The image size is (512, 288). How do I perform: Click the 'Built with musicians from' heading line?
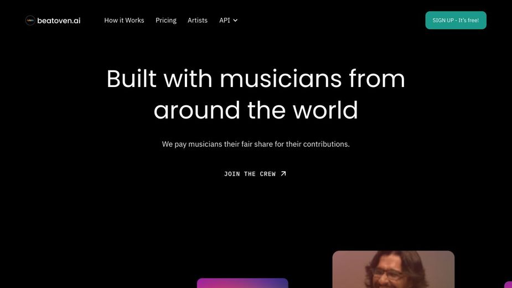(x=256, y=79)
